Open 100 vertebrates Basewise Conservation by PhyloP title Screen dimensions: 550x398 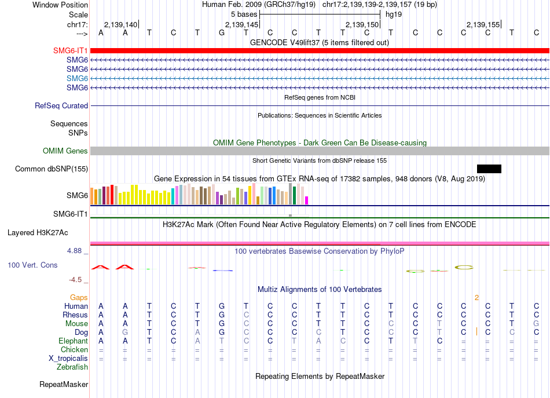(x=320, y=251)
